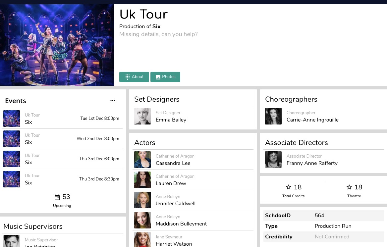Click the star icon beside Theatre count
Viewport: 387px width, 247px height.
[349, 187]
